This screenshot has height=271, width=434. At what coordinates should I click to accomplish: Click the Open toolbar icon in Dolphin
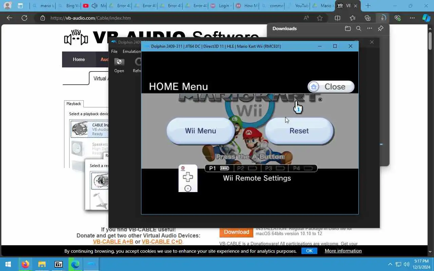pyautogui.click(x=119, y=65)
